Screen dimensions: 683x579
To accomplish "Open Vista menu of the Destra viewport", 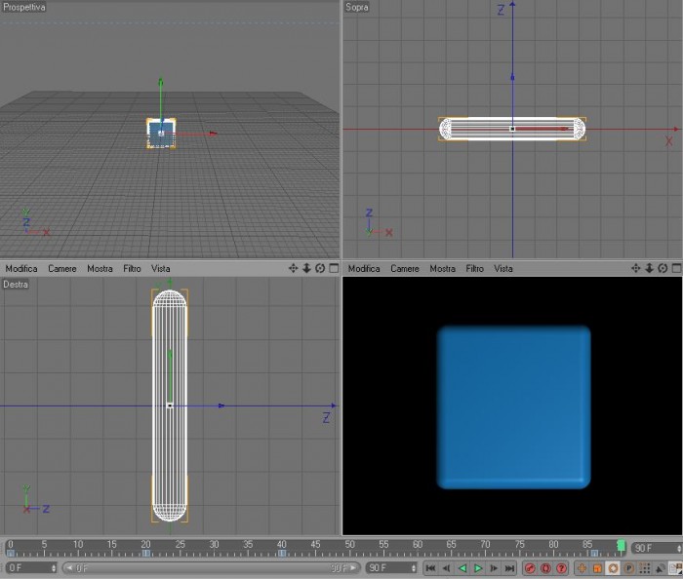I will click(x=161, y=268).
